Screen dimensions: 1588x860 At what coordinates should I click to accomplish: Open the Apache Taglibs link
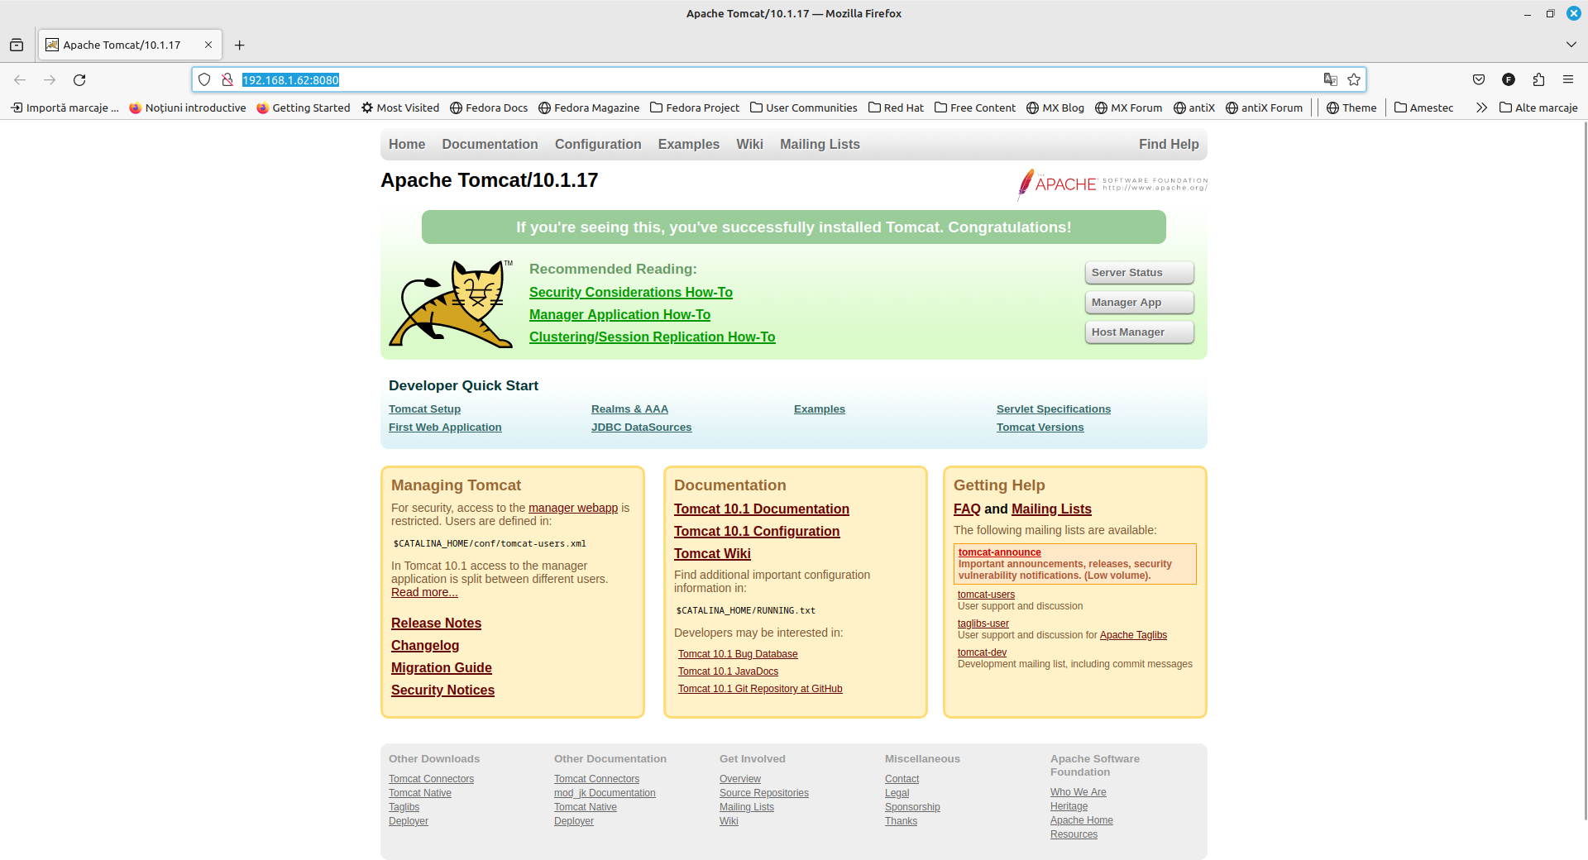click(1133, 635)
